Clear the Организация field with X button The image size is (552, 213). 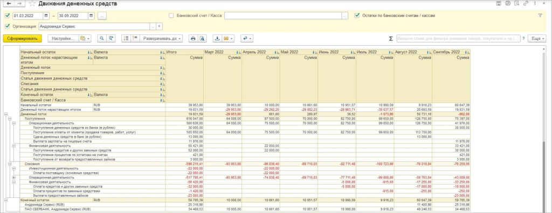(x=159, y=26)
